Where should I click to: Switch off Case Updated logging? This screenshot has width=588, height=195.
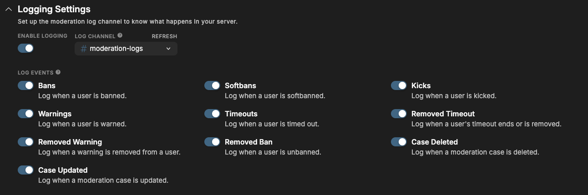click(26, 170)
